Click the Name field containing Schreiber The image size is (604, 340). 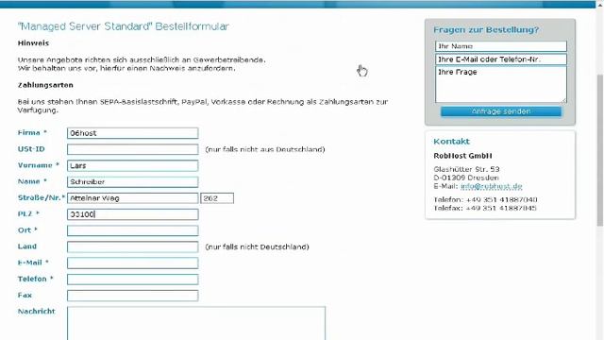(132, 181)
